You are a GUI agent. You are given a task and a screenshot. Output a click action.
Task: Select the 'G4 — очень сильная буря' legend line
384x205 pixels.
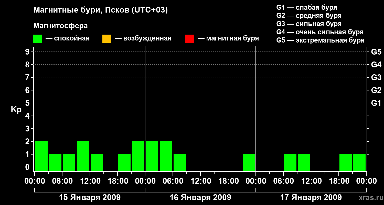click(x=320, y=32)
